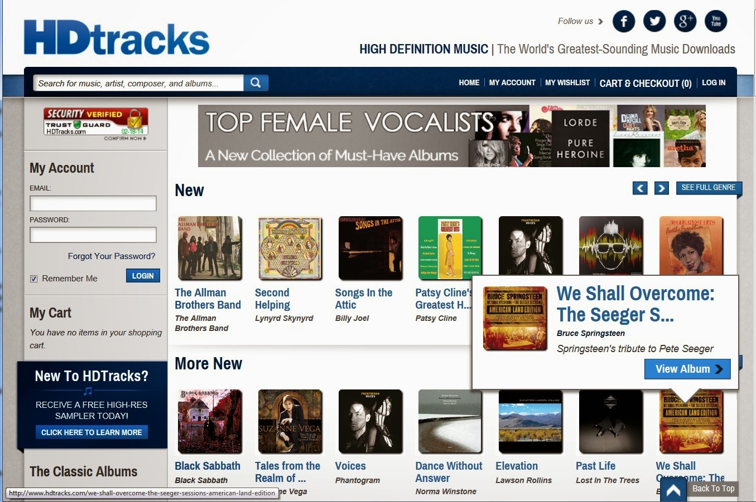756x502 pixels.
Task: Click the Forgot Your Password? link
Action: click(x=112, y=256)
